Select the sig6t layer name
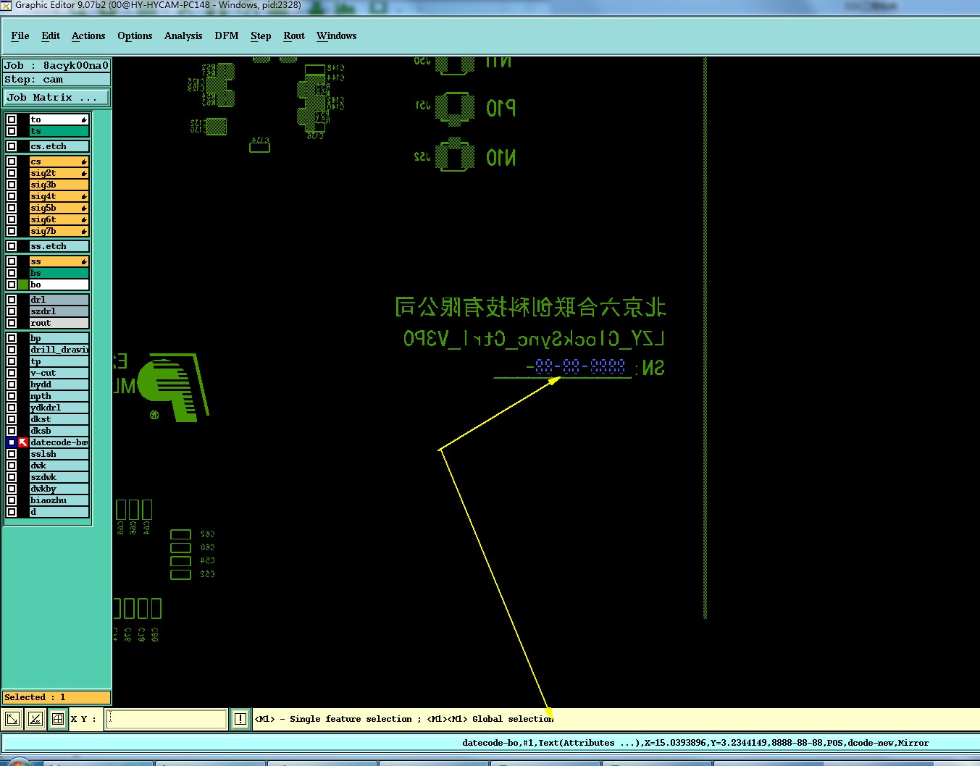This screenshot has height=766, width=980. tap(59, 219)
